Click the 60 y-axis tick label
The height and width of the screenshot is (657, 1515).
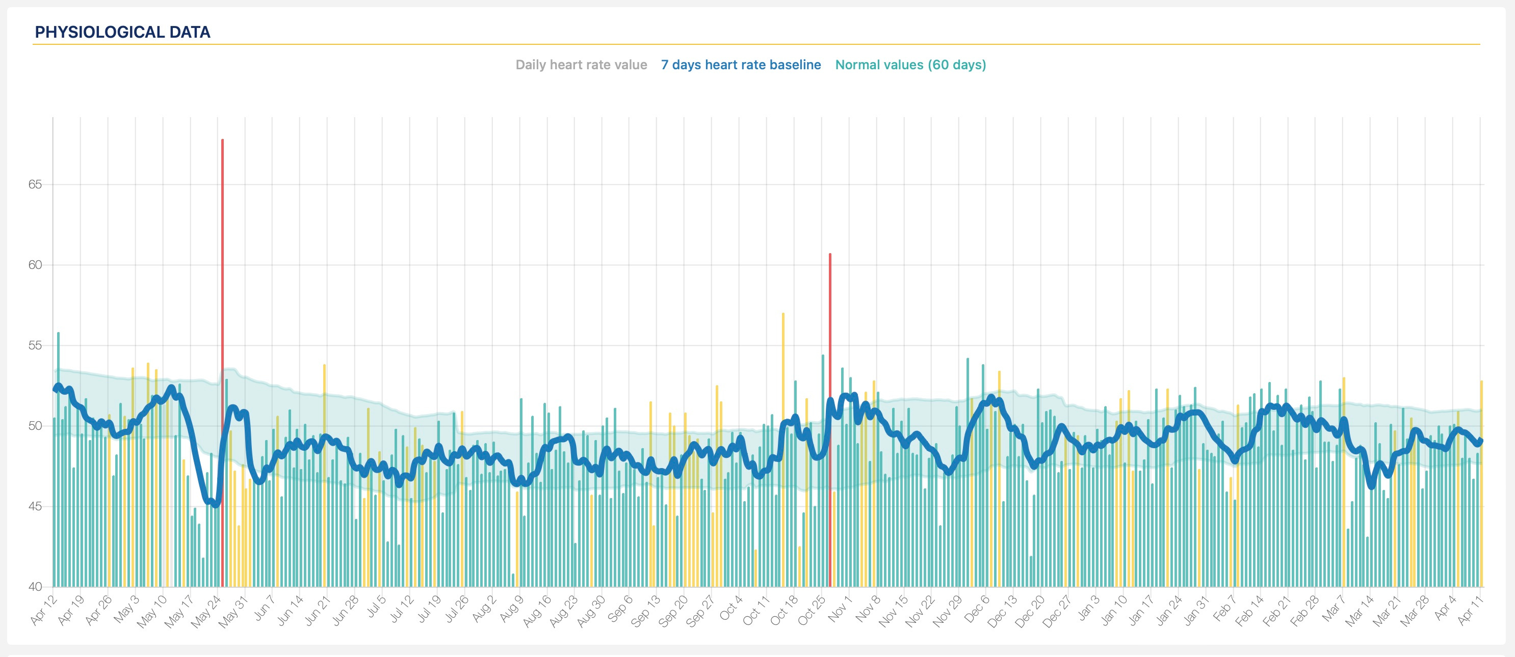35,265
